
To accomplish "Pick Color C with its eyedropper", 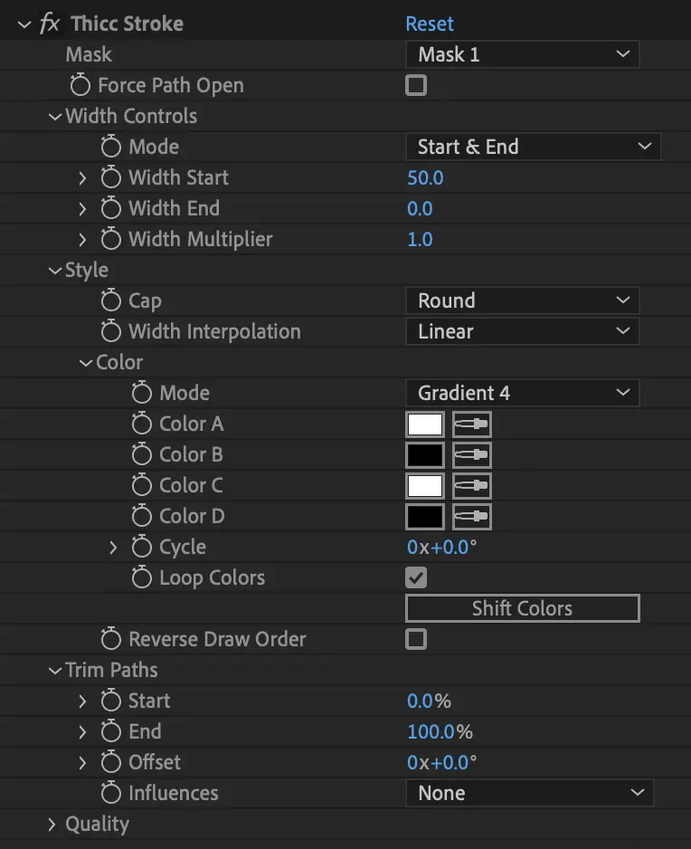I will tap(471, 486).
